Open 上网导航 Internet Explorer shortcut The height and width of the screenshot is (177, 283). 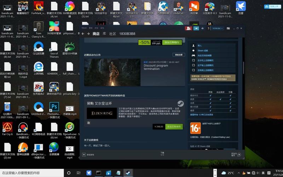point(39,68)
